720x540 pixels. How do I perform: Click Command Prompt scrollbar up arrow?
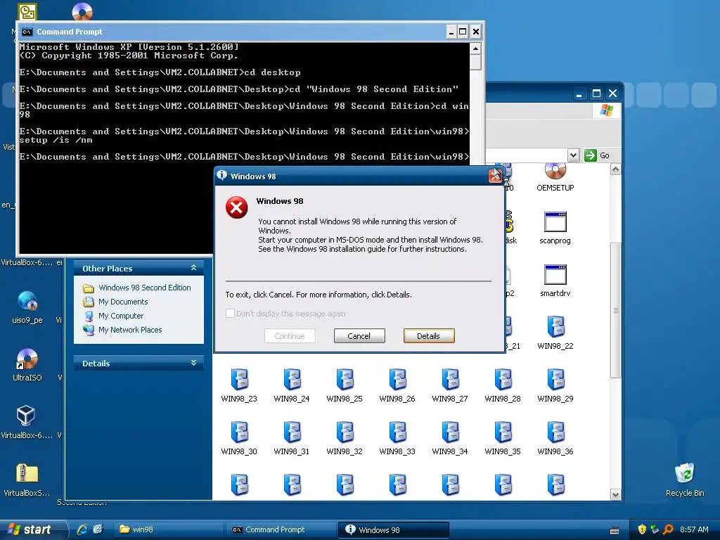click(476, 49)
